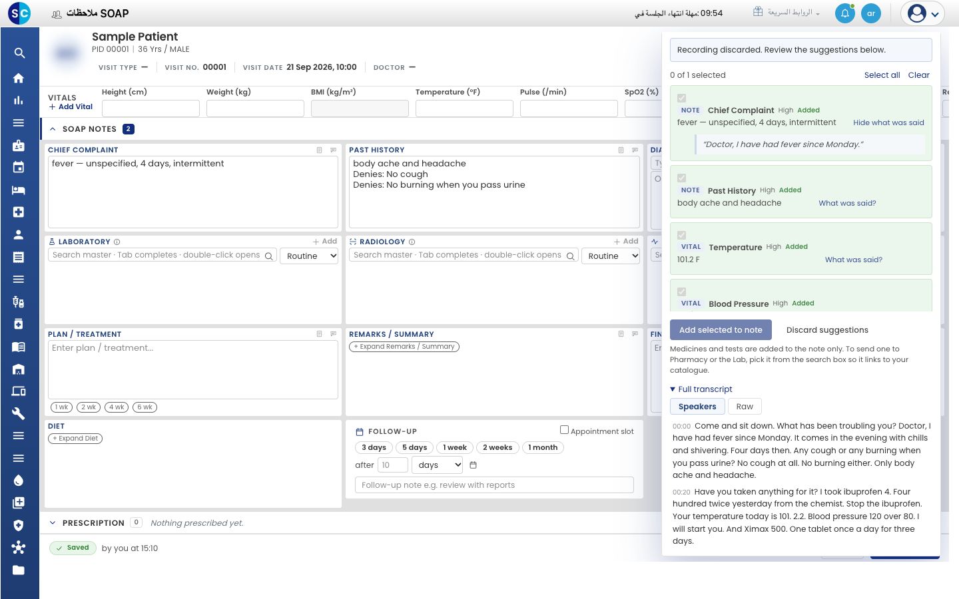Click the Past History comment icon
Image resolution: width=959 pixels, height=599 pixels.
635,150
